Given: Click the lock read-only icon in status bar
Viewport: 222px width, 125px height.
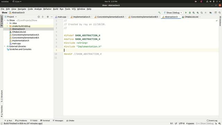Looking at the screenshot, I should point(216,124).
